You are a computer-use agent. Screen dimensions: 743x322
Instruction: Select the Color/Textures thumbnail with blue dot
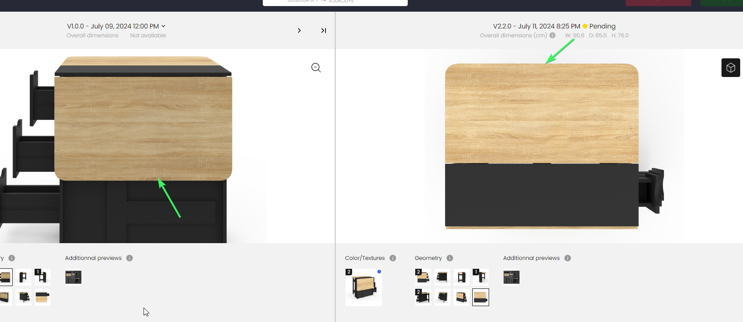[x=364, y=287]
